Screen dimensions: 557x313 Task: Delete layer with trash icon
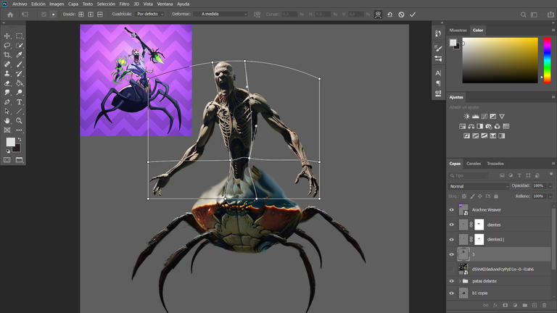544,305
